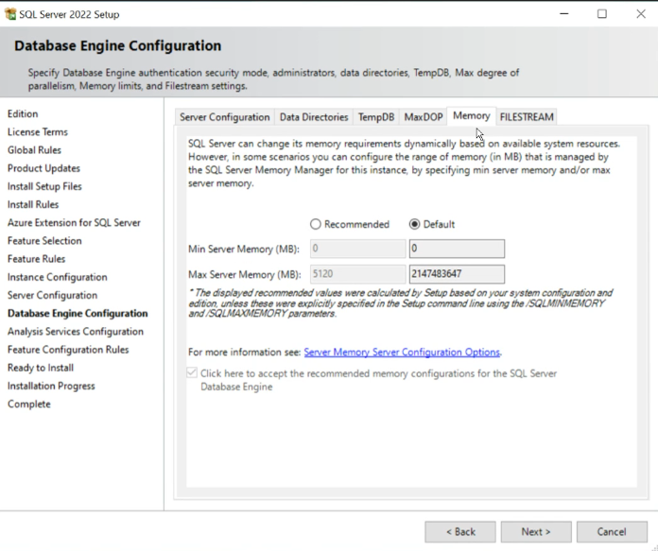The width and height of the screenshot is (658, 551).
Task: Cancel the SQL Server setup
Action: pos(612,532)
